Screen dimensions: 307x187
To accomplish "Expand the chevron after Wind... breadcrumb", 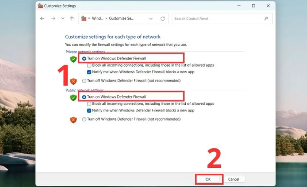I will point(106,19).
